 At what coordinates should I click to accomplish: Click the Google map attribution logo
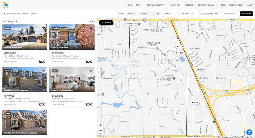tap(102, 136)
